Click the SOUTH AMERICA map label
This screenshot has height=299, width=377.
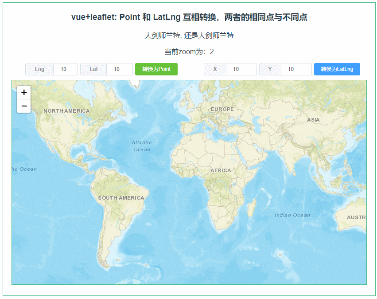coord(121,198)
